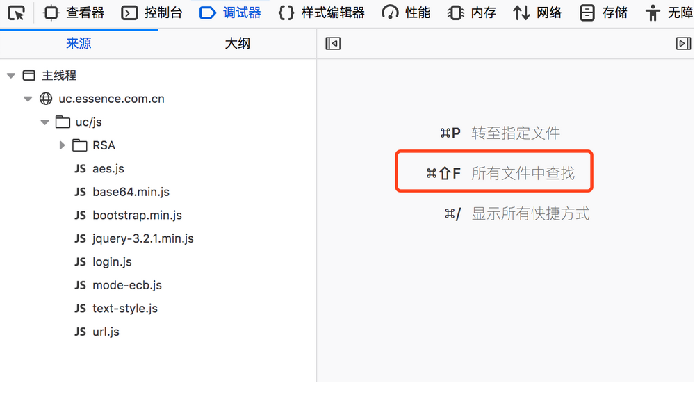The width and height of the screenshot is (695, 406).
Task: Open the 内存 (Memory) panel
Action: point(471,12)
